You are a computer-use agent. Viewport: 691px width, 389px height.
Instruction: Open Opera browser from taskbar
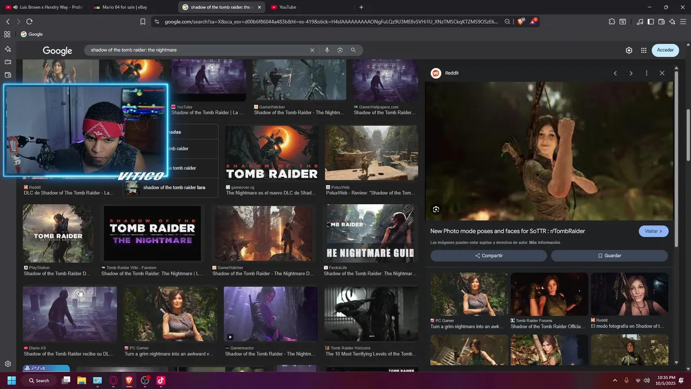[113, 380]
